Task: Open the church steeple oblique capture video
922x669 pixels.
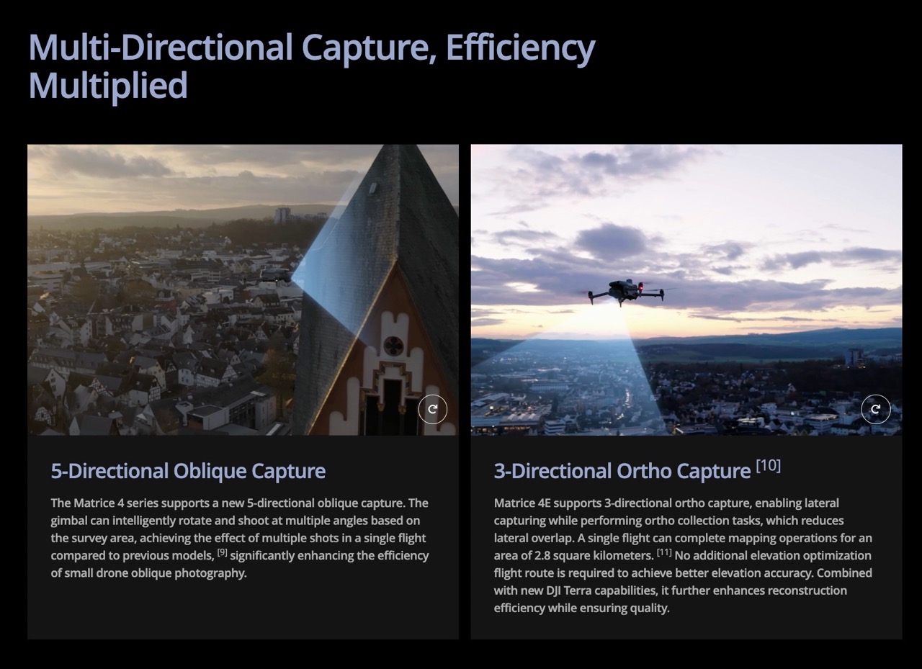Action: (243, 289)
